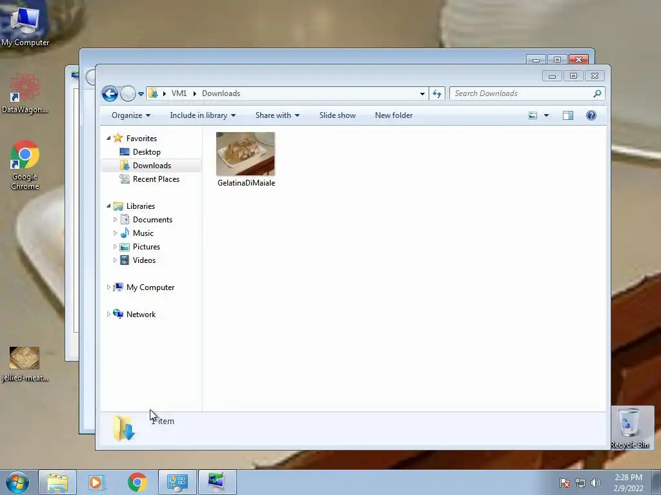Maximize the Downloads window
The width and height of the screenshot is (661, 495).
pyautogui.click(x=573, y=76)
